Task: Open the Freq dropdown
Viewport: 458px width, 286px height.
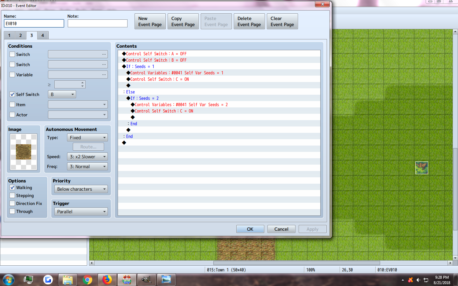Action: point(87,167)
